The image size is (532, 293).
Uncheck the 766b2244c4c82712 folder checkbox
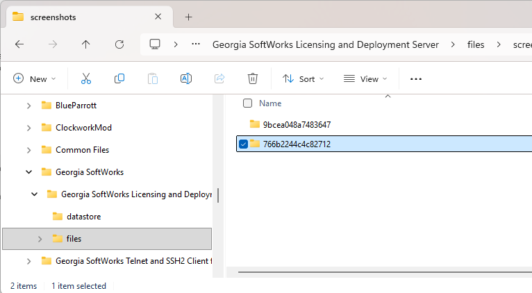pyautogui.click(x=243, y=144)
